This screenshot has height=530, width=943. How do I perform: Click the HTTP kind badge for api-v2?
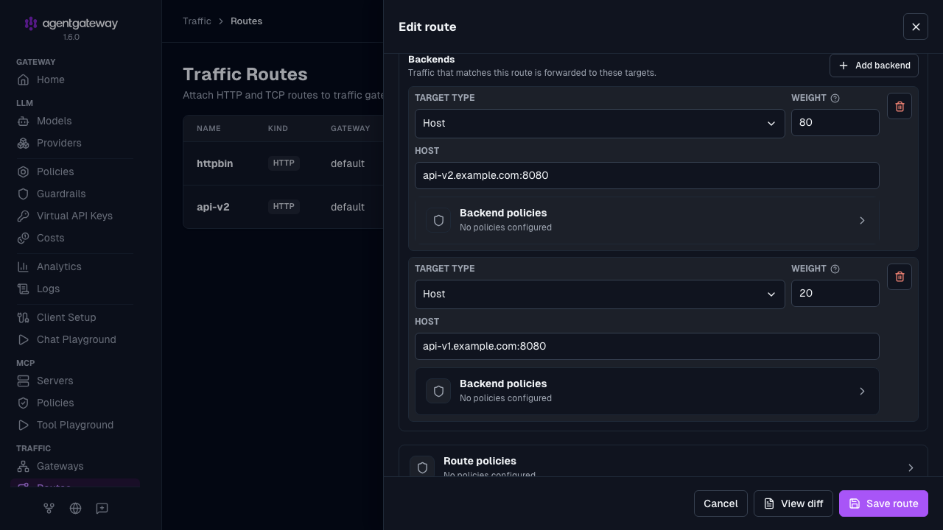284,207
